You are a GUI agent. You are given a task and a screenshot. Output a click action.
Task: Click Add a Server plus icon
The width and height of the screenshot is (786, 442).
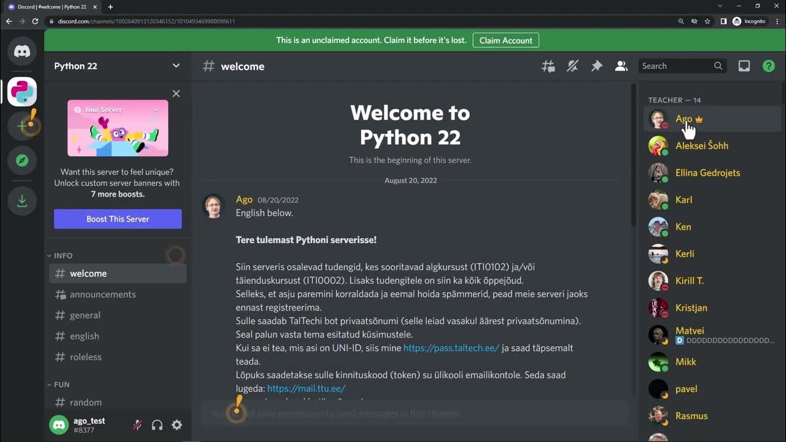pos(22,126)
